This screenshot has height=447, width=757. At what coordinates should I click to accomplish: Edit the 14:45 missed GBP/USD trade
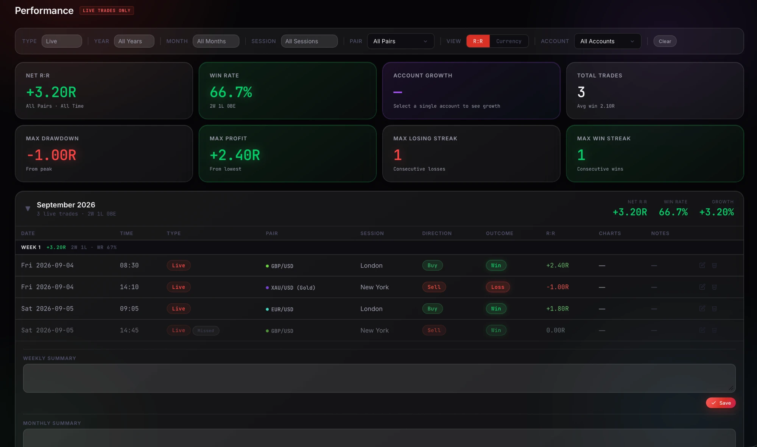pos(702,330)
